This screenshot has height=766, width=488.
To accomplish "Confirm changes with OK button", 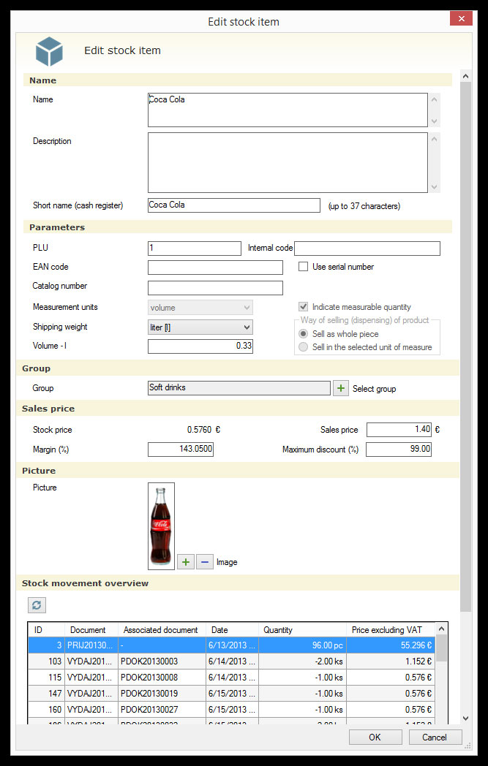I will pos(375,737).
